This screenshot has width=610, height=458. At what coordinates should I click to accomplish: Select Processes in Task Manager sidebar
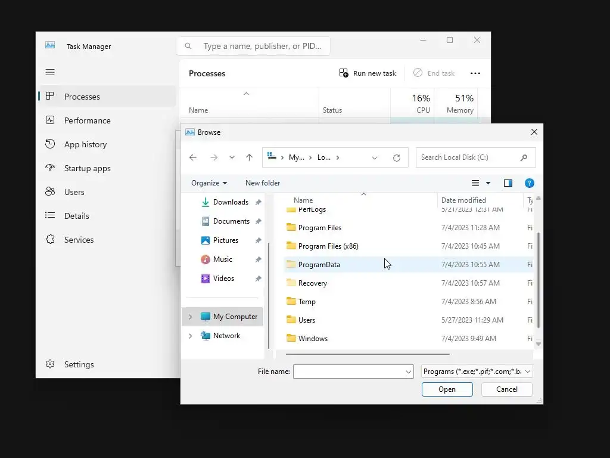[107, 97]
